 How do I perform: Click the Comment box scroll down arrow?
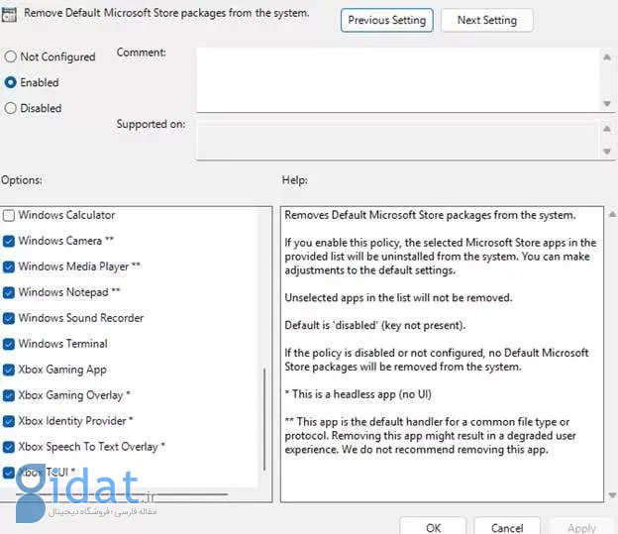[607, 104]
